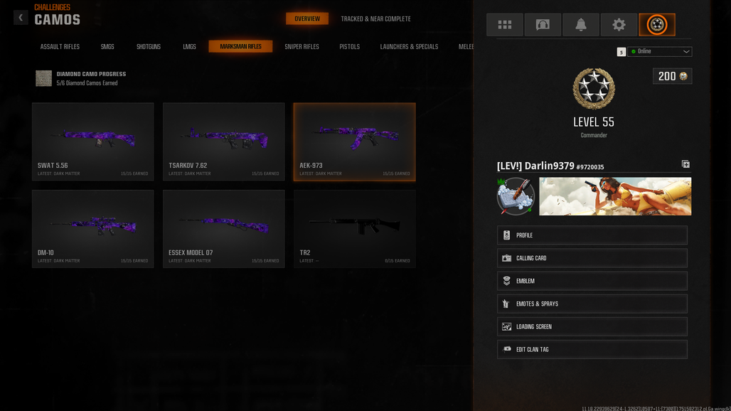
Task: Click the Diamond Camo progress icon
Action: [44, 78]
